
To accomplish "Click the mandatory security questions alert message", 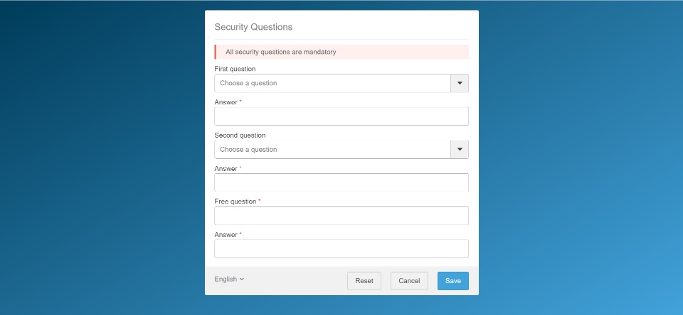I will [280, 52].
